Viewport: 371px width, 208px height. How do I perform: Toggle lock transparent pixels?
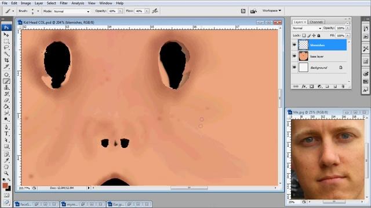pyautogui.click(x=304, y=35)
